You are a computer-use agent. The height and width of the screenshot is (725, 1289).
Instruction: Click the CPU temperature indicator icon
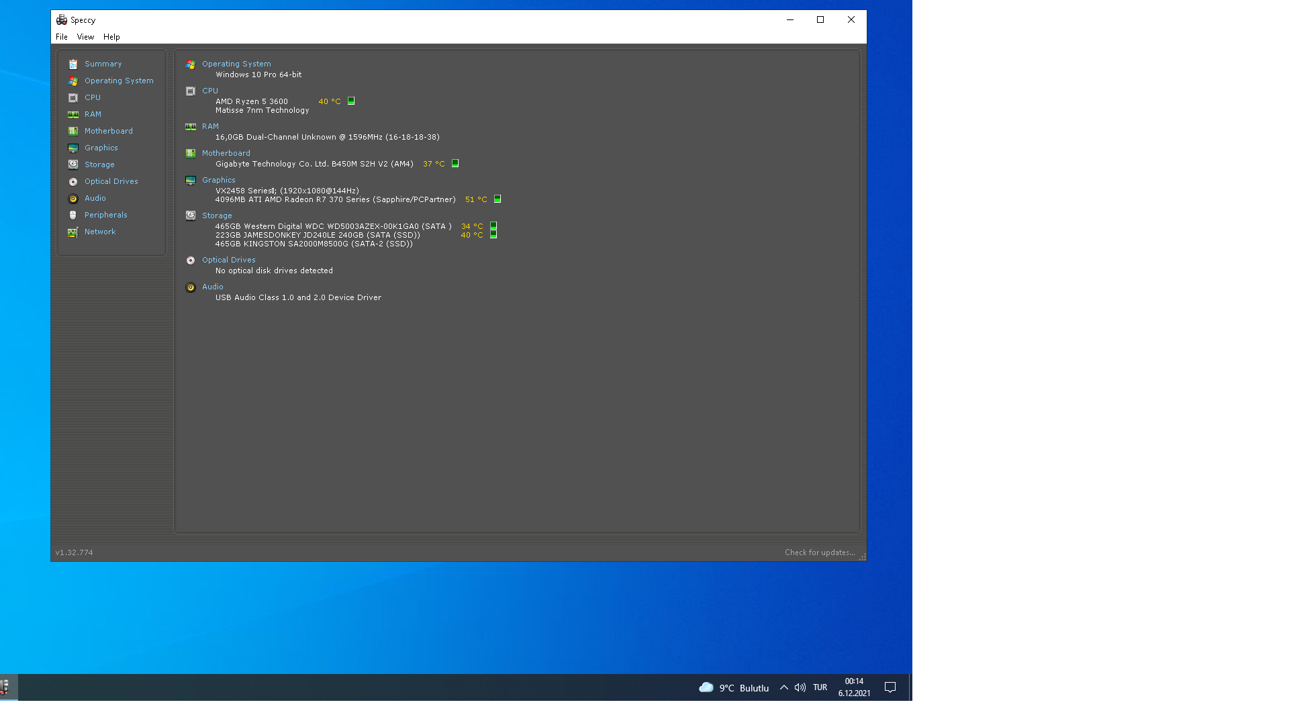click(x=351, y=101)
